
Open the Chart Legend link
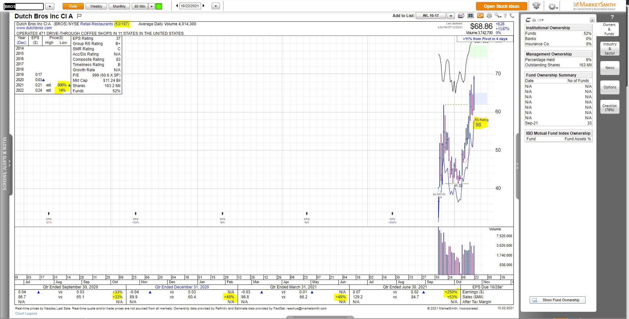point(26,313)
